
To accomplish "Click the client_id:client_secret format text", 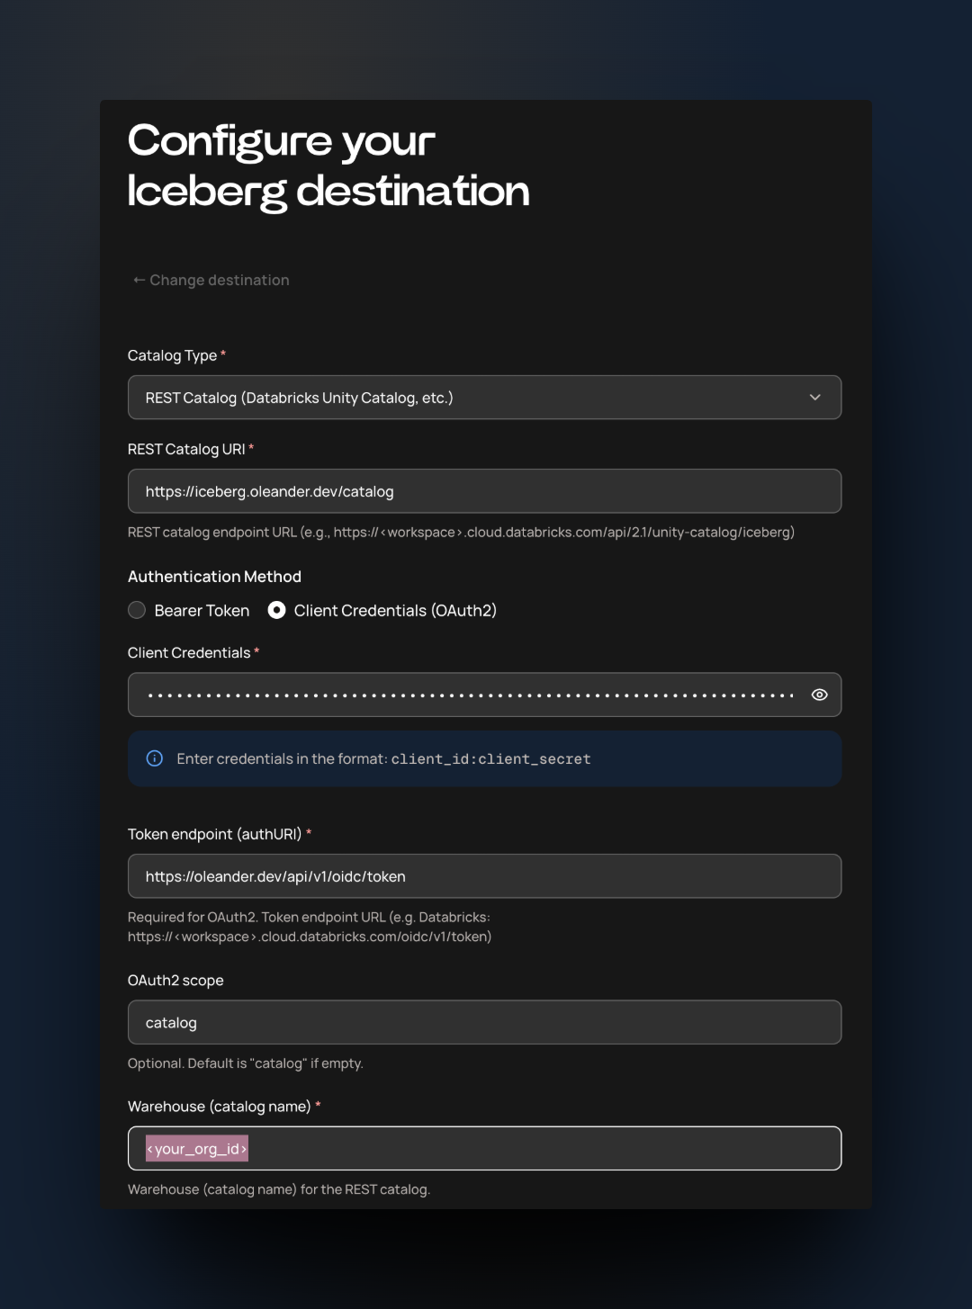I will (x=490, y=759).
